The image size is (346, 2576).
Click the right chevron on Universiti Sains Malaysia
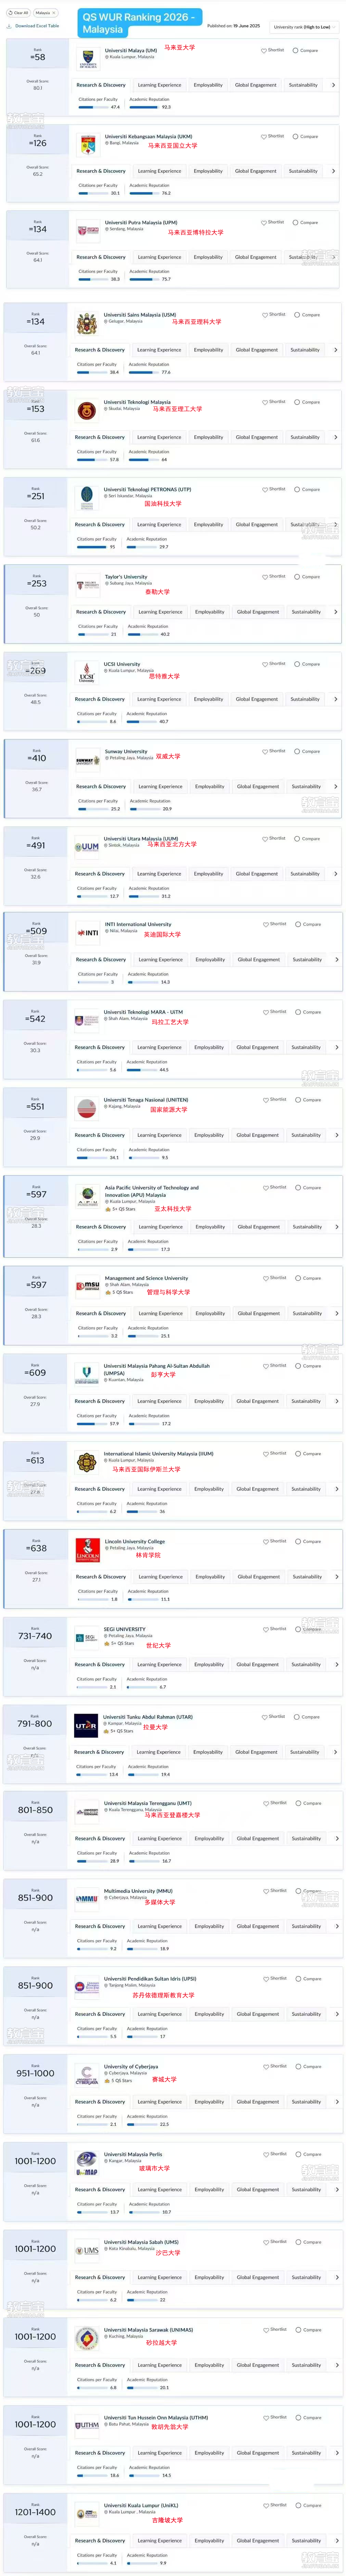tap(335, 350)
